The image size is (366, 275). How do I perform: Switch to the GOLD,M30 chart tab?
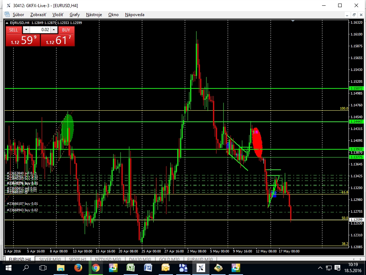[x=169, y=259]
